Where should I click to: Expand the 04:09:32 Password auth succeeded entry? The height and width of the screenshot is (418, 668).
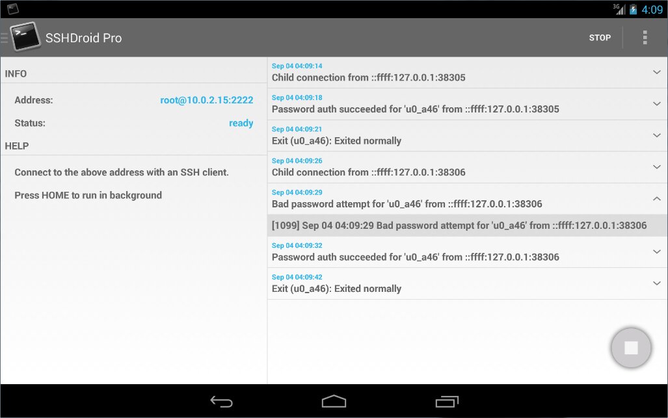[657, 252]
